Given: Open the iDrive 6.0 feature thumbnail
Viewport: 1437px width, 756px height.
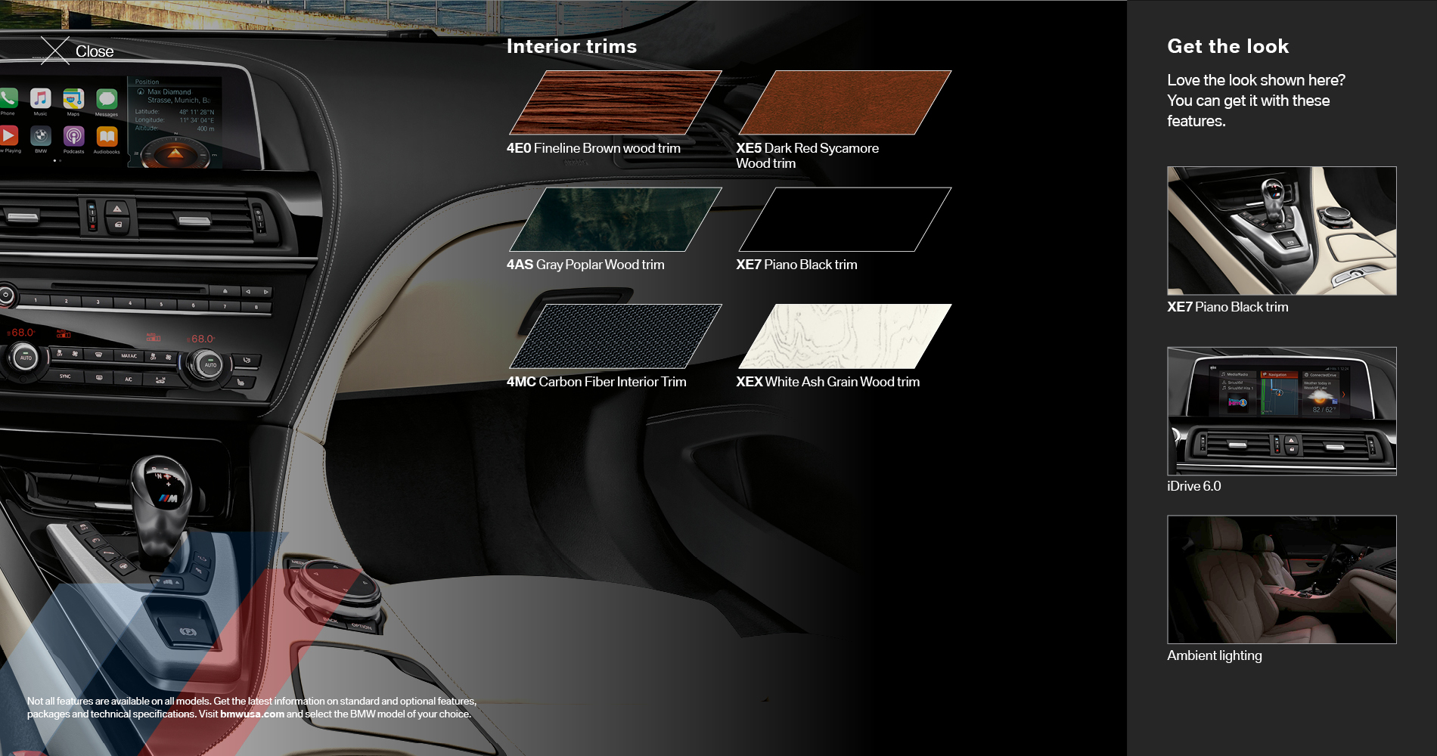Looking at the screenshot, I should point(1282,411).
